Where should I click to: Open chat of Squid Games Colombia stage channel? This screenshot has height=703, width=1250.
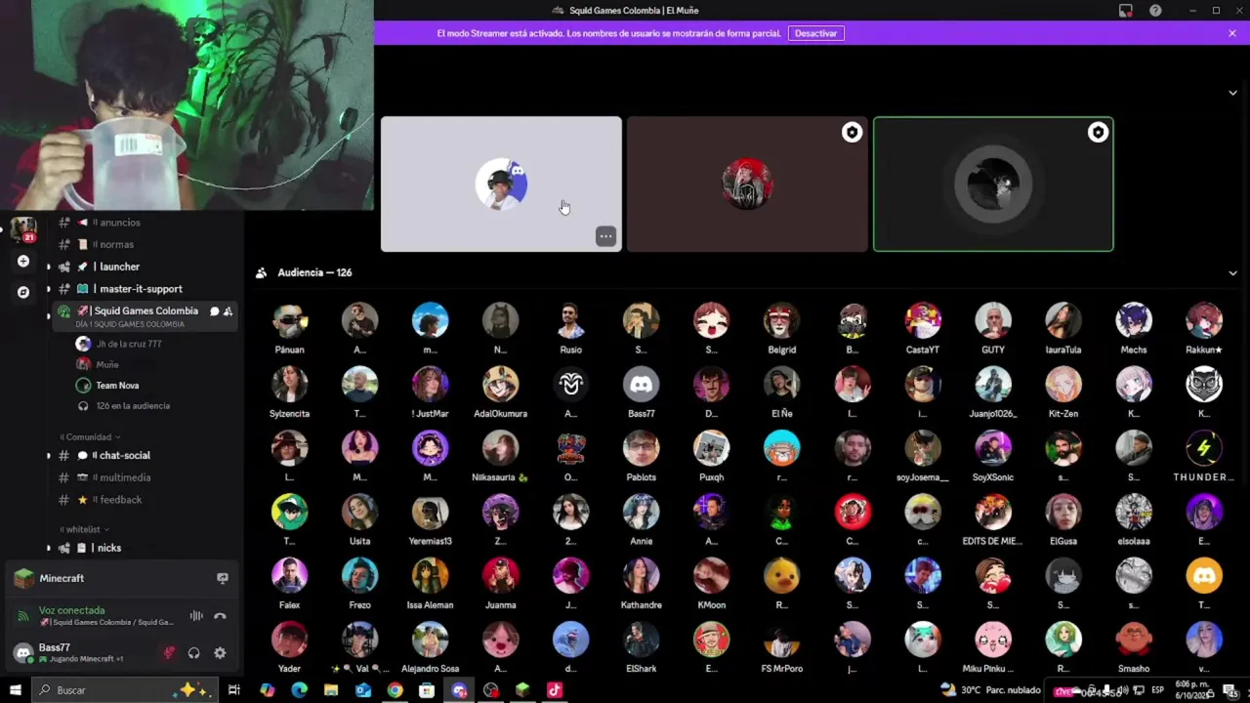pyautogui.click(x=215, y=310)
